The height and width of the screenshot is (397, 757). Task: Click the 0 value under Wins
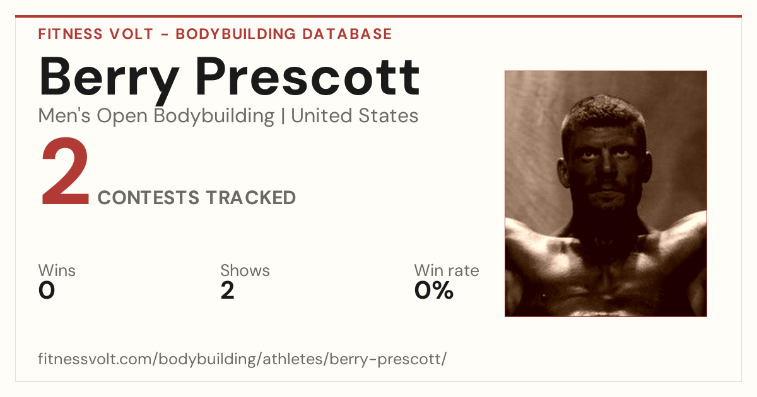(x=47, y=291)
